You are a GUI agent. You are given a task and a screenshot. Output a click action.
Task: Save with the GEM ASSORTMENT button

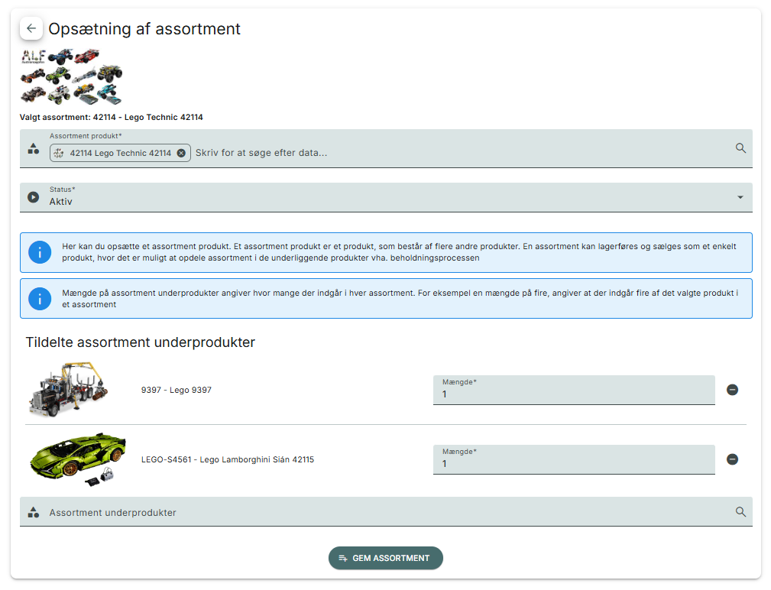coord(385,558)
